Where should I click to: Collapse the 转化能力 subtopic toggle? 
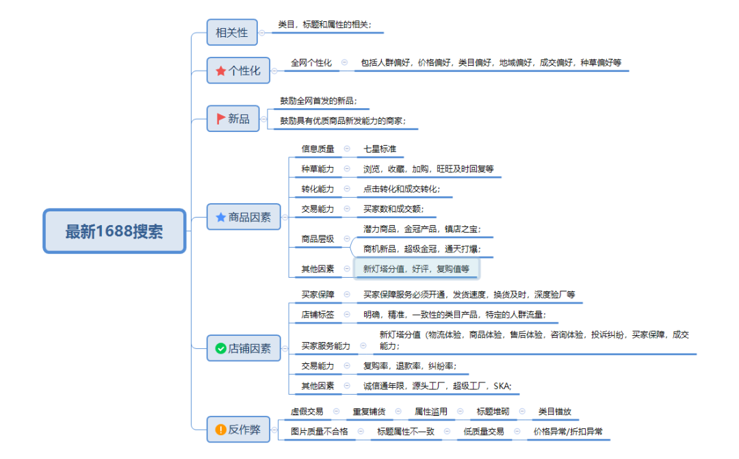point(347,189)
